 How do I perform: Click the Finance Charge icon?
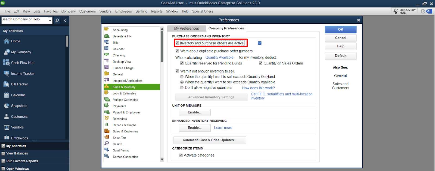click(107, 67)
